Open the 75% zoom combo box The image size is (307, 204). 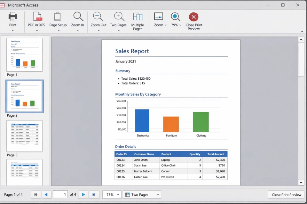click(x=111, y=195)
